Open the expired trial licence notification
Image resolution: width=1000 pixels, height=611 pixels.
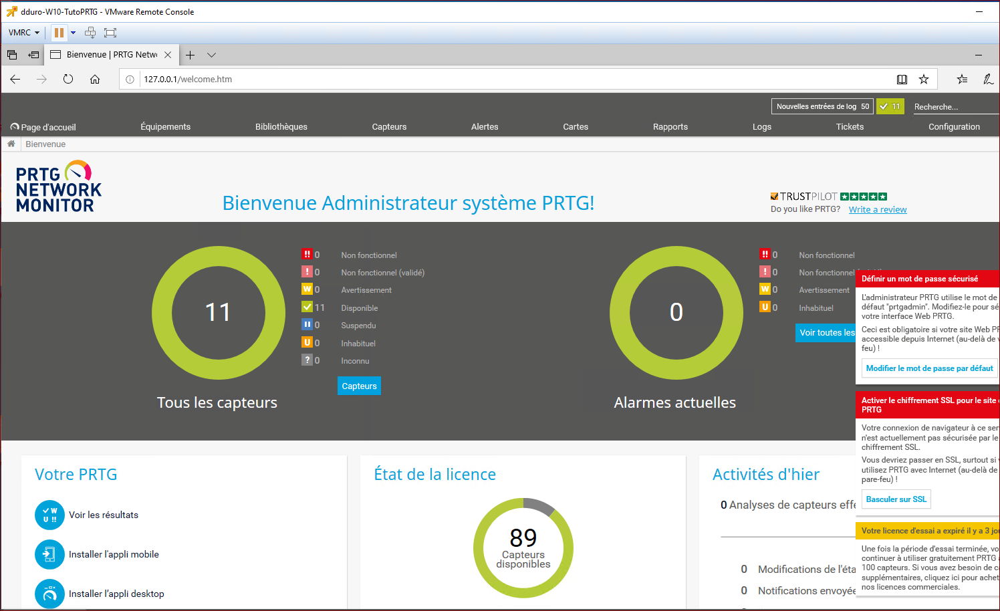tap(928, 531)
